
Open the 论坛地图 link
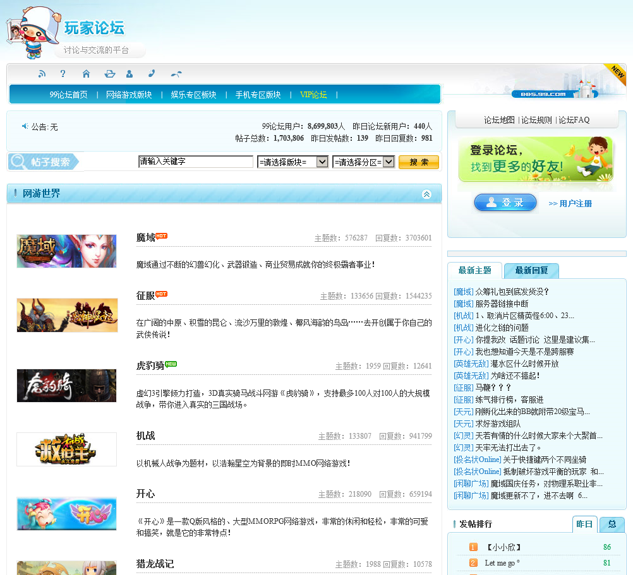(499, 120)
